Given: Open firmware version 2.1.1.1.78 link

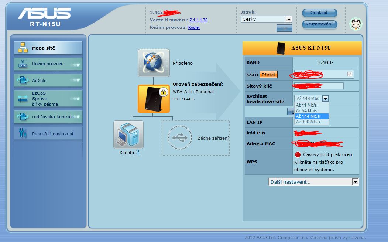Looking at the screenshot, I should click(x=199, y=20).
